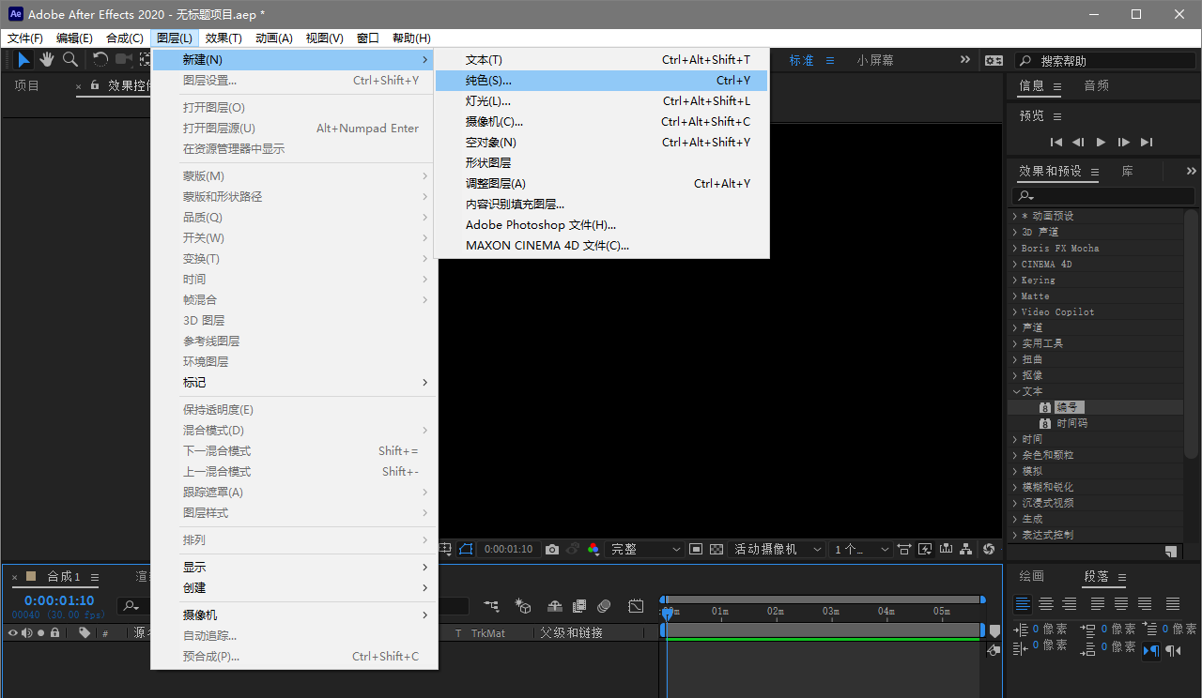
Task: Show overflow workspaces with double chevron
Action: pyautogui.click(x=965, y=59)
